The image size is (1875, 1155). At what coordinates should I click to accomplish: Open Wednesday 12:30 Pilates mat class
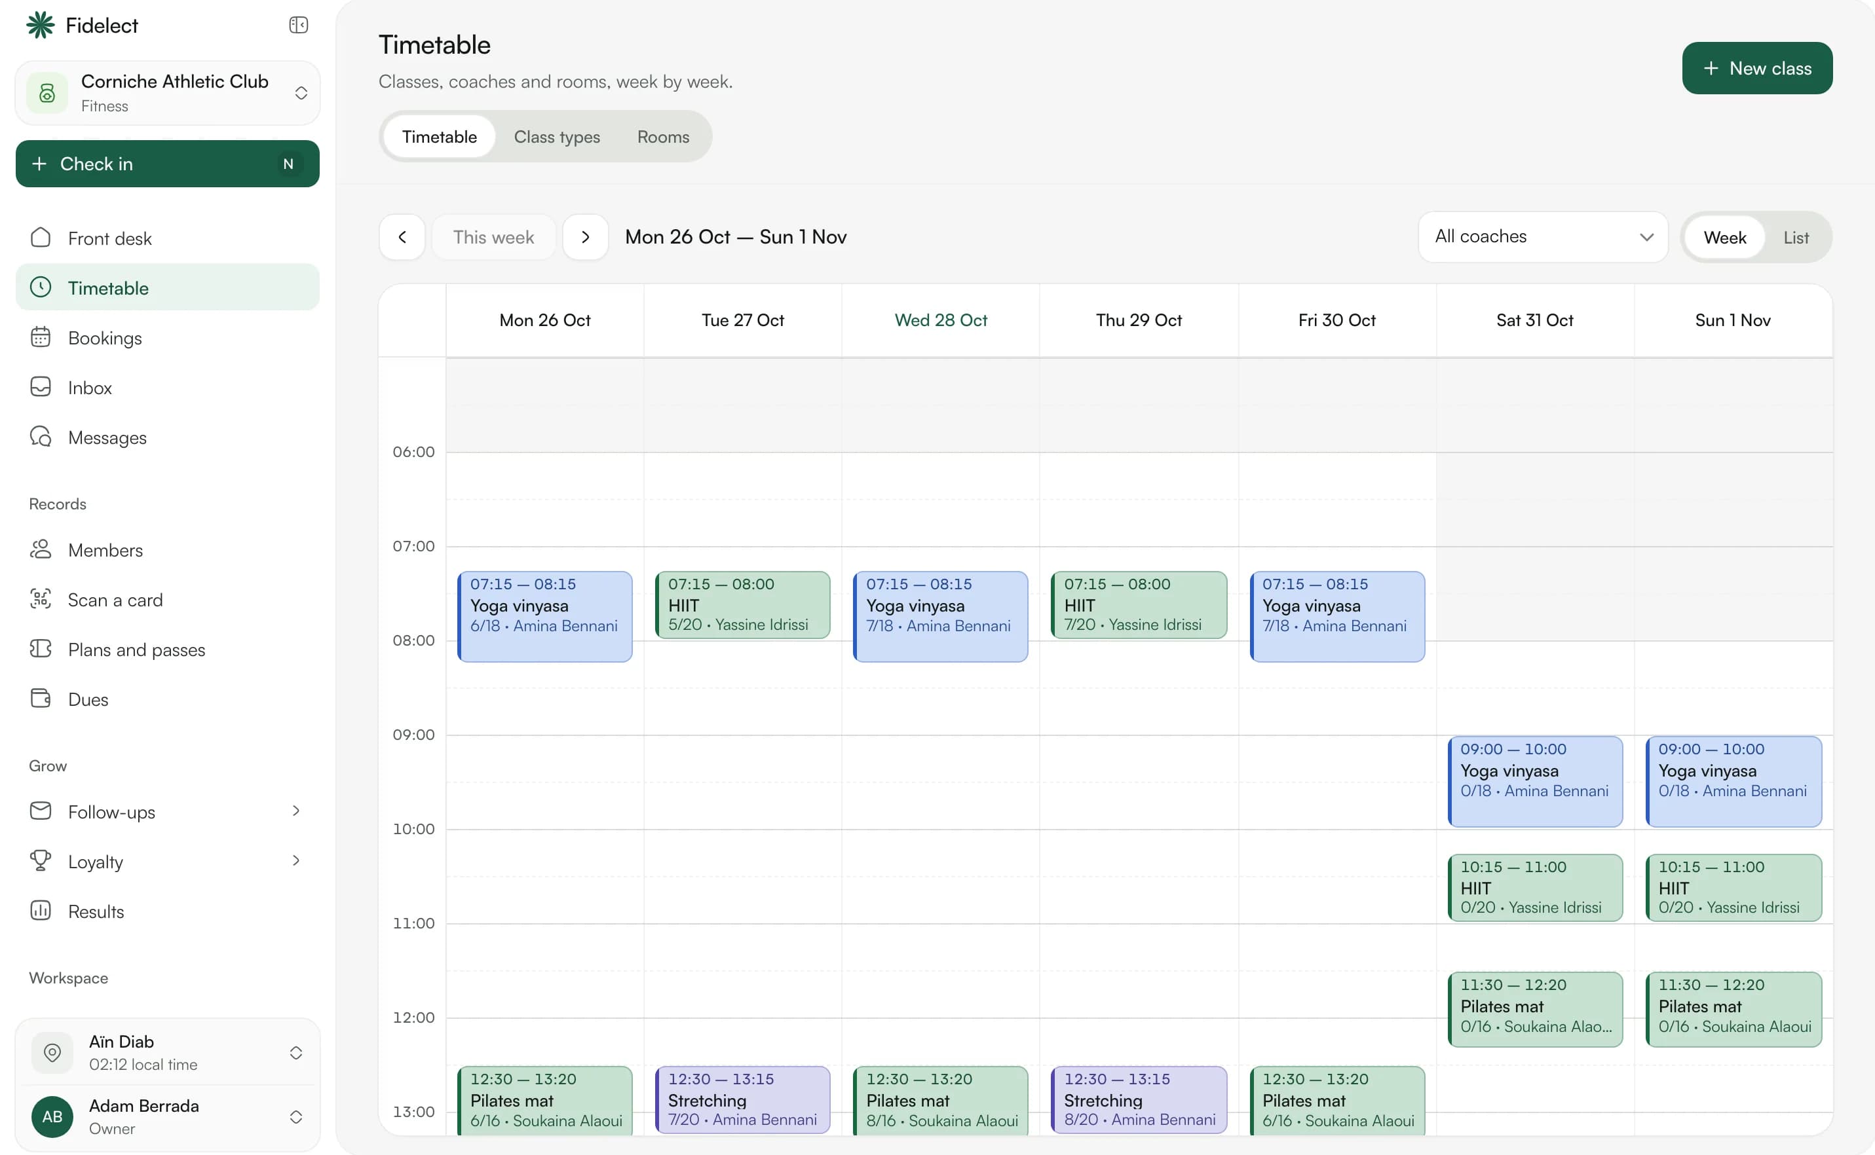941,1101
